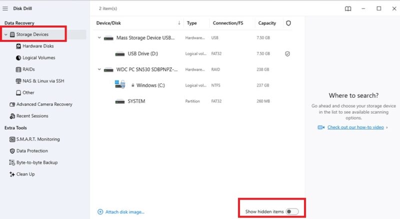Collapse the WDC PC SN530 disk entry
The image size is (400, 219).
tap(99, 70)
